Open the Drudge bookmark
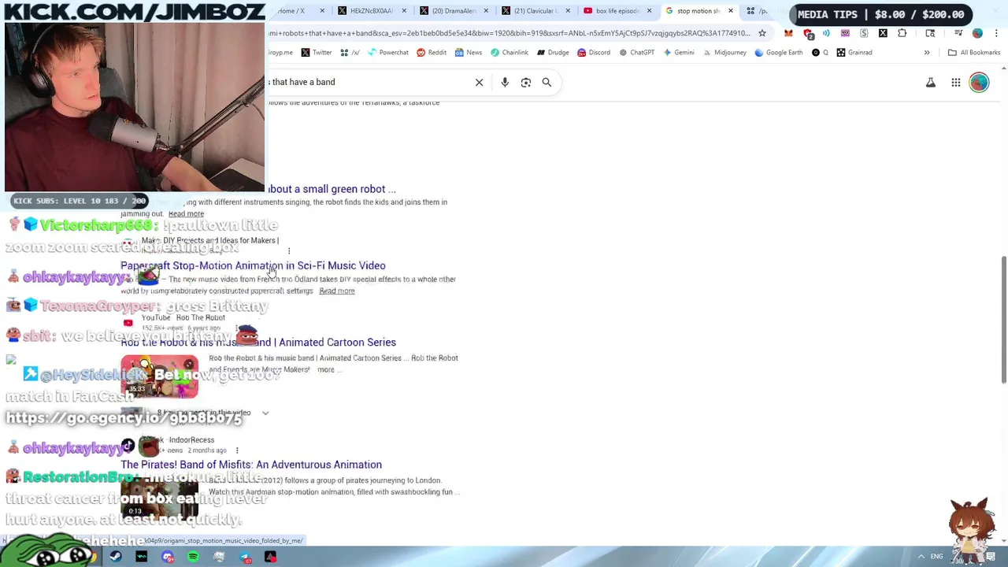The width and height of the screenshot is (1008, 567). pos(553,53)
